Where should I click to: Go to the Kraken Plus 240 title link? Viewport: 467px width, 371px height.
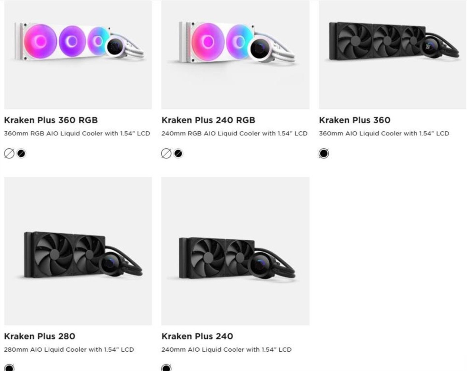(197, 336)
